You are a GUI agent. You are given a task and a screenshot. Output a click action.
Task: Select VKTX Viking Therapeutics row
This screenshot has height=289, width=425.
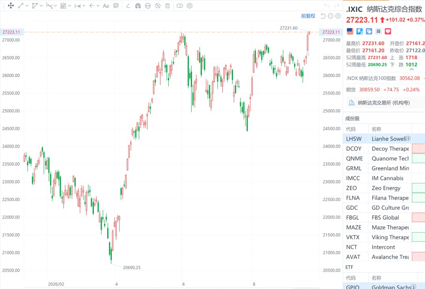click(x=384, y=237)
